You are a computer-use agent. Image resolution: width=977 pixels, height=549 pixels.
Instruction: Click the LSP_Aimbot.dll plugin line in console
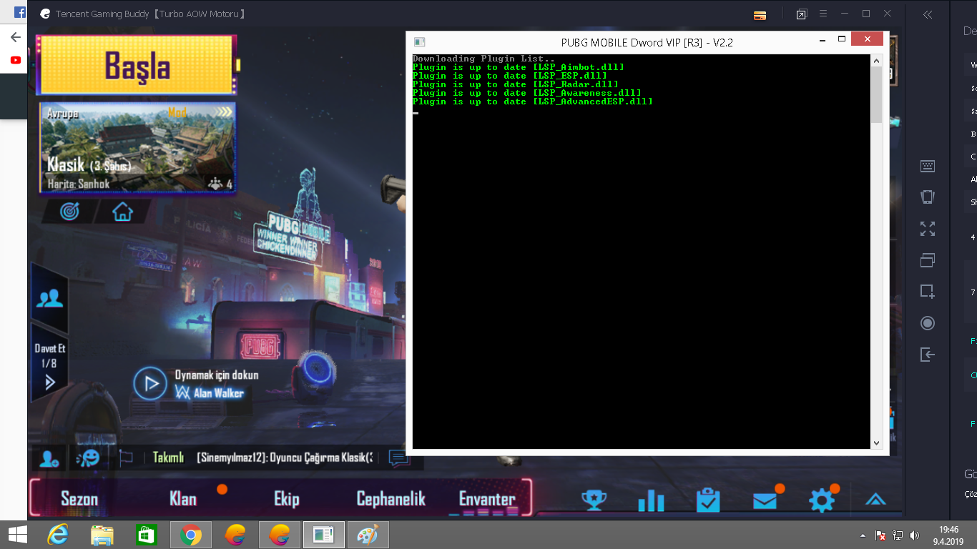point(519,67)
